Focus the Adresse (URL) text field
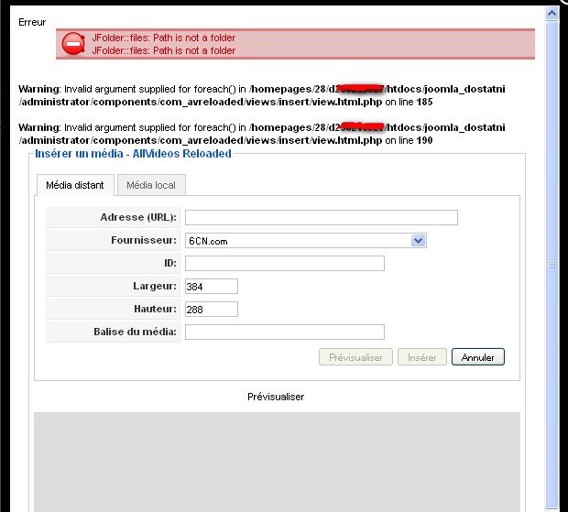This screenshot has height=512, width=568. [321, 217]
